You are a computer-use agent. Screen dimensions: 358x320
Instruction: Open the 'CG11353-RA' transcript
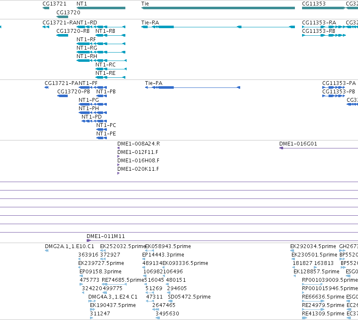(324, 27)
